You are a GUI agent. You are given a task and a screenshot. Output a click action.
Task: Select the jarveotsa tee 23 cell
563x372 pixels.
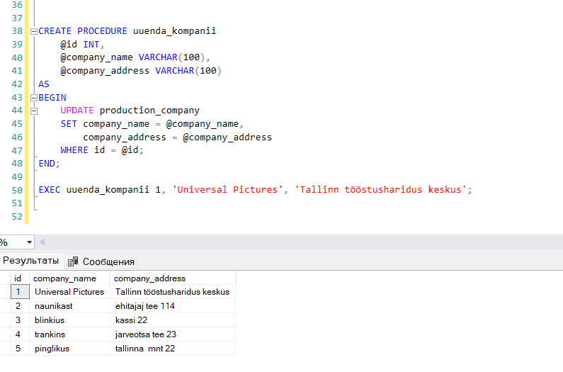pyautogui.click(x=173, y=334)
